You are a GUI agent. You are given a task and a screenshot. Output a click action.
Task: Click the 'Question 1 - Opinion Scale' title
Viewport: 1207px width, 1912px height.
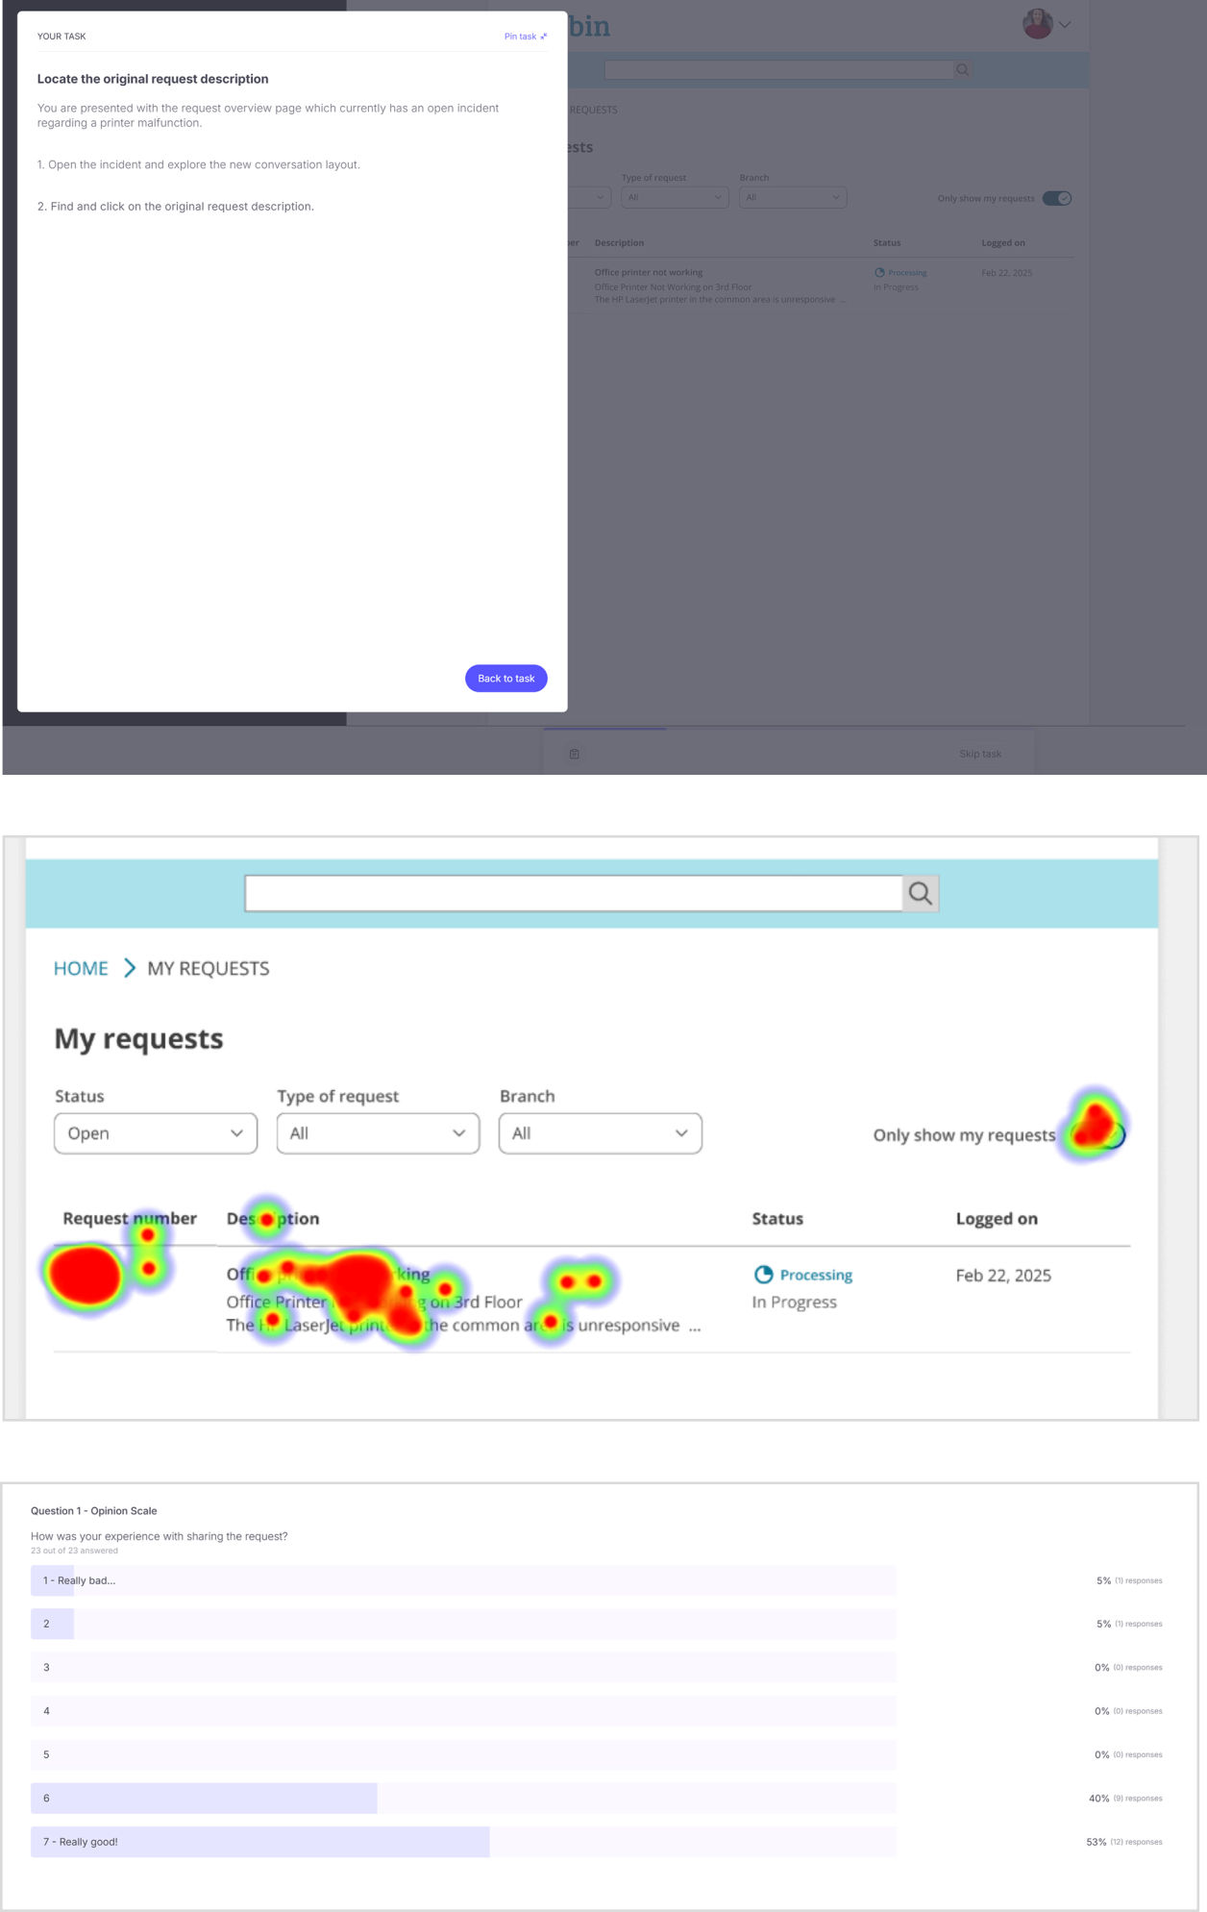click(x=93, y=1511)
